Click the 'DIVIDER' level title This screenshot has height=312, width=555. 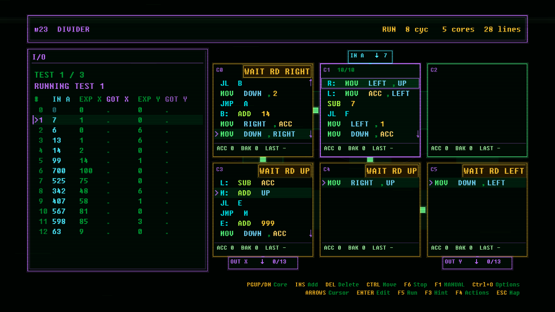73,29
